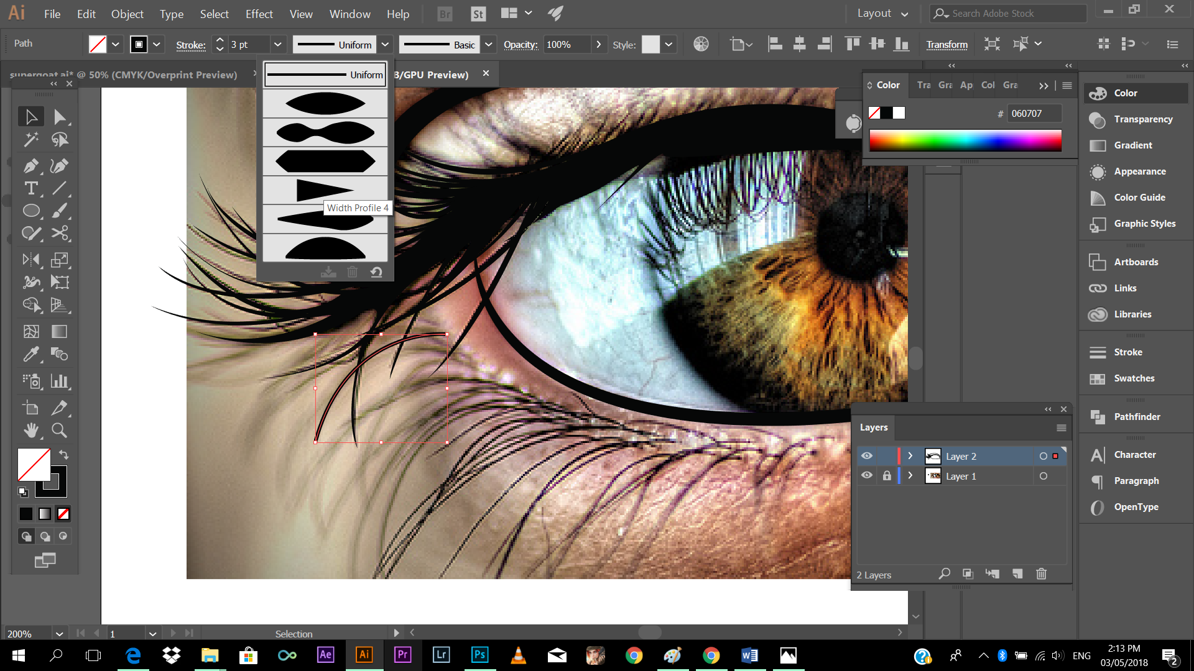Open the Effect menu
1194x671 pixels.
coord(259,14)
